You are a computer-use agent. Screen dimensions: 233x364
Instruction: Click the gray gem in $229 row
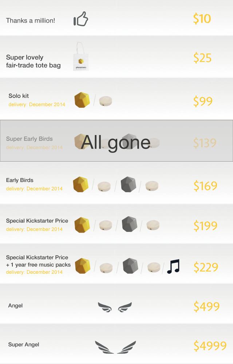coord(130,266)
